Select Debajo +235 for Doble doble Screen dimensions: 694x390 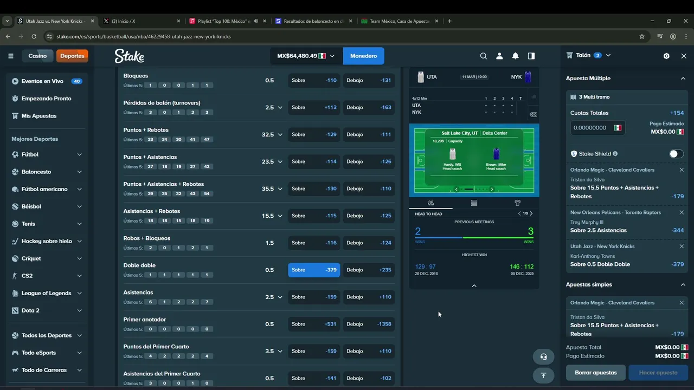[x=369, y=270]
